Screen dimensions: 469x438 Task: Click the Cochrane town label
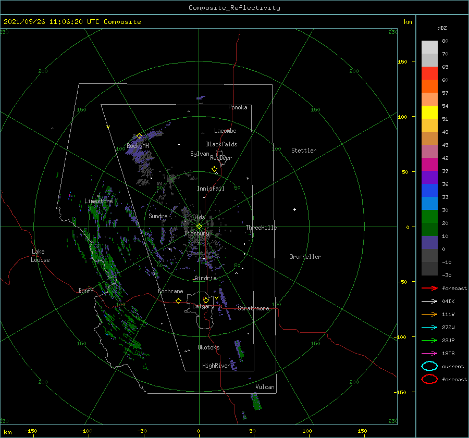[170, 291]
